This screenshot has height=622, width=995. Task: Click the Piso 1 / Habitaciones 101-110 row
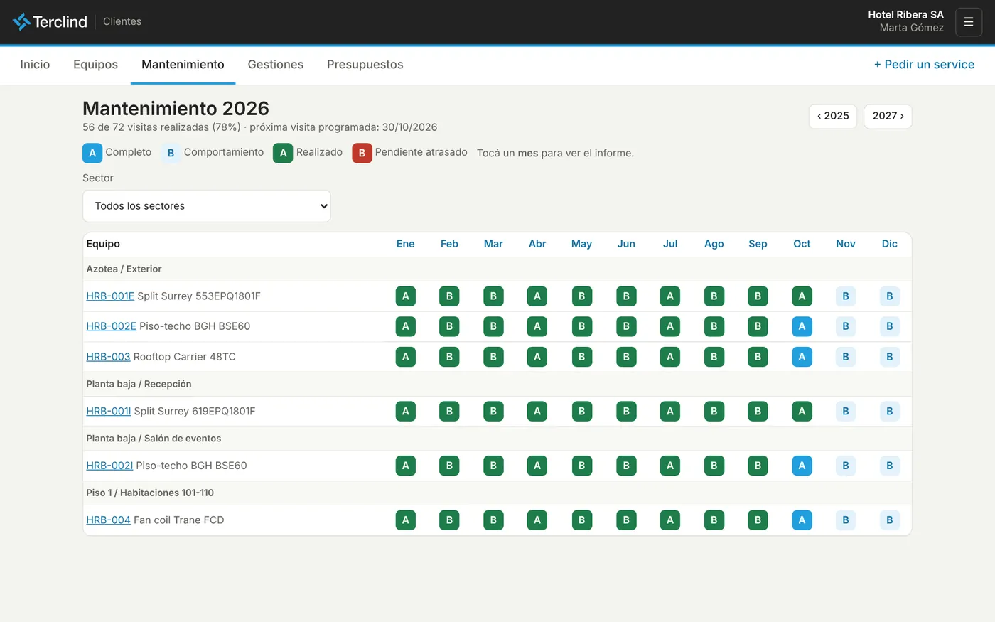pos(497,493)
